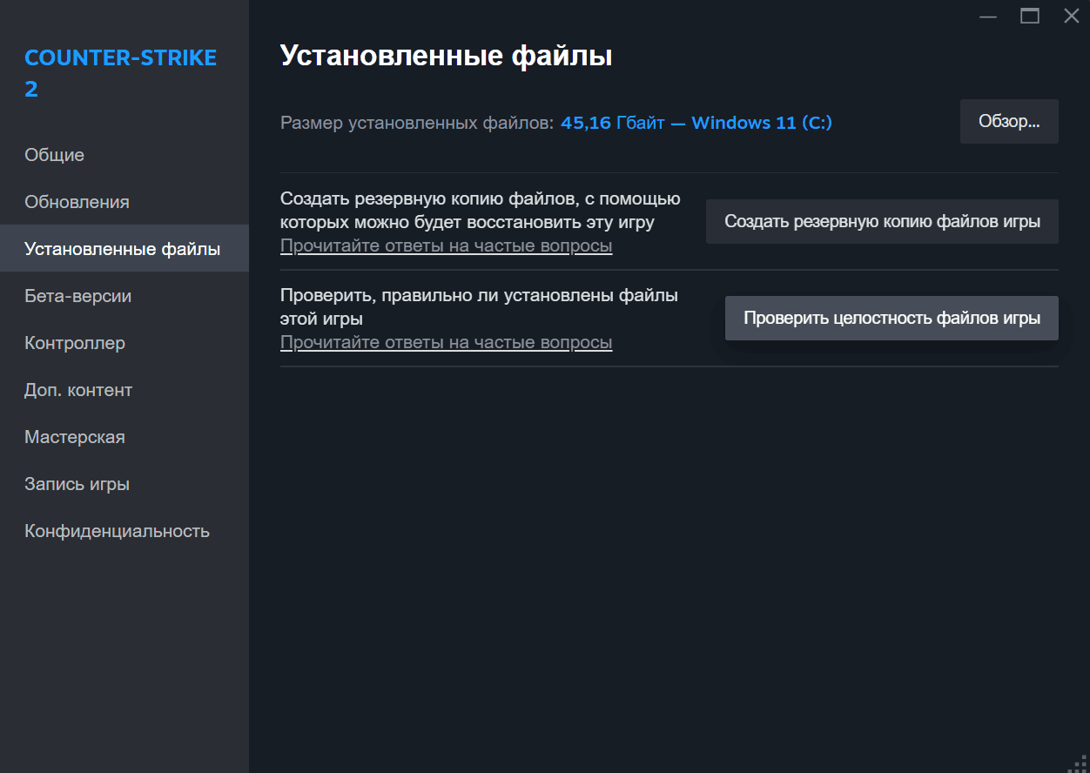Click the Обзор... button
The width and height of the screenshot is (1090, 773).
(x=1009, y=122)
